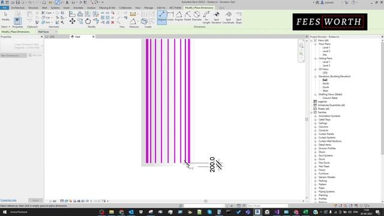Click the Modify arrow tool
Screen dimensions: 384x216
click(x=5, y=16)
